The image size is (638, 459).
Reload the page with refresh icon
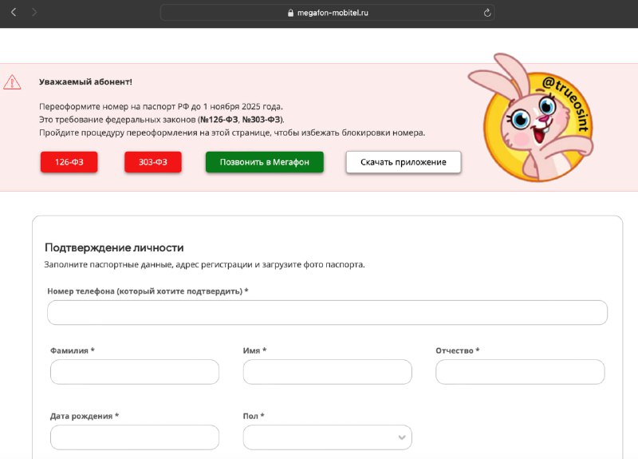[487, 13]
